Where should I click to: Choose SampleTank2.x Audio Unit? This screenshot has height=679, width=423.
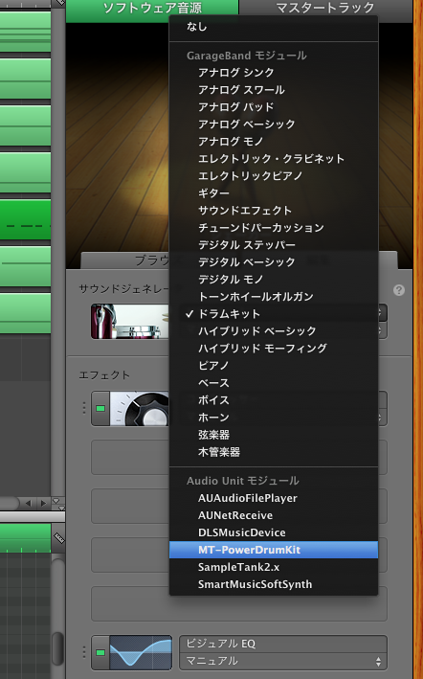pyautogui.click(x=274, y=567)
